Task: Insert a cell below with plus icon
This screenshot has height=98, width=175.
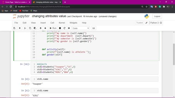Action: 20,28
